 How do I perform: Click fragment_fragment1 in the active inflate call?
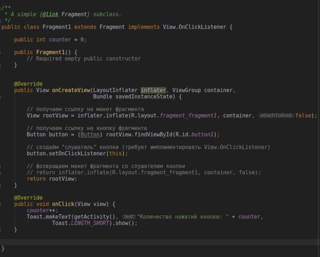coord(188,116)
